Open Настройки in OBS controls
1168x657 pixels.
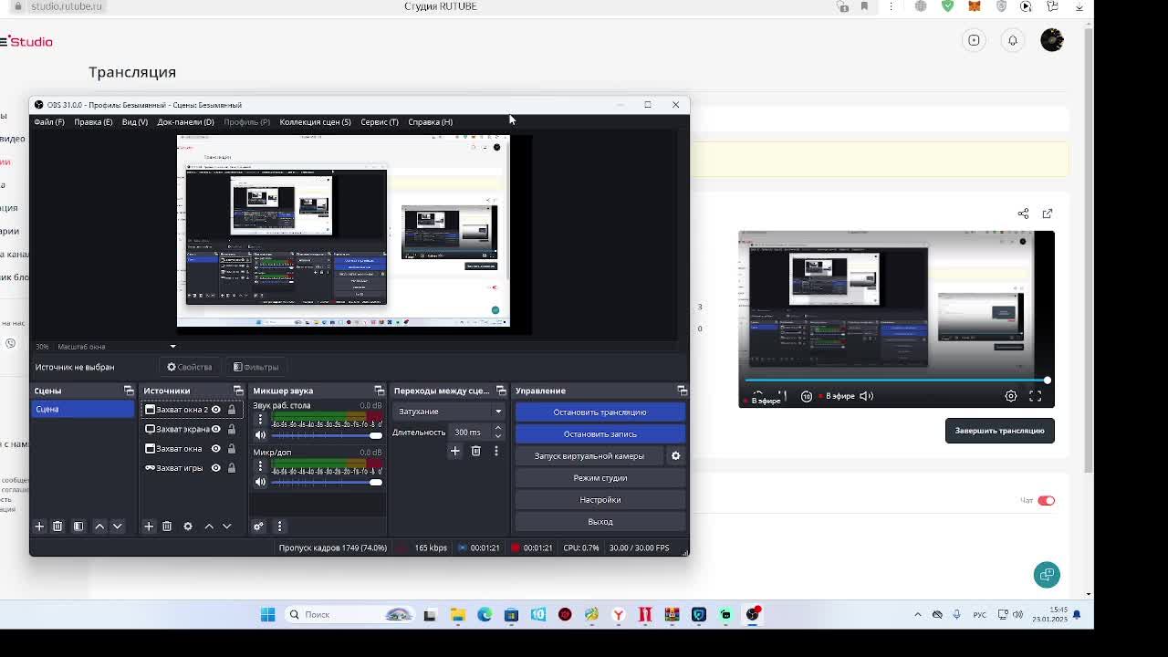click(x=600, y=500)
